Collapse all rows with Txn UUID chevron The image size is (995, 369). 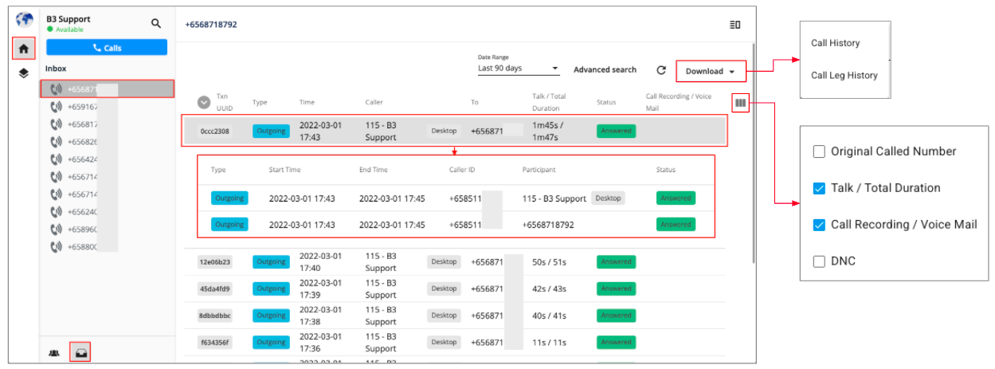204,102
